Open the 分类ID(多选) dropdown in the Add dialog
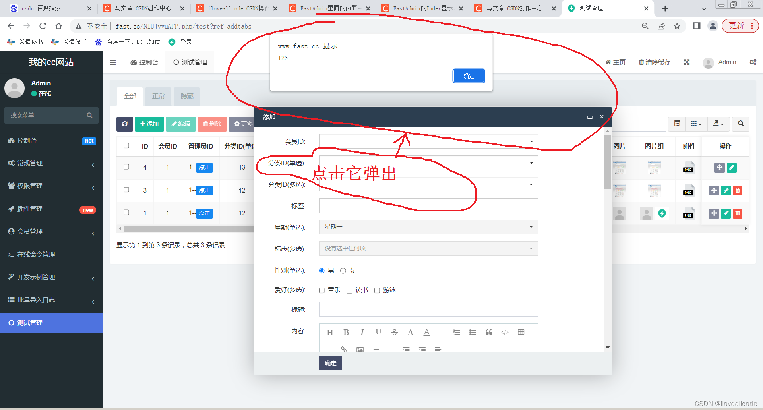 click(428, 184)
